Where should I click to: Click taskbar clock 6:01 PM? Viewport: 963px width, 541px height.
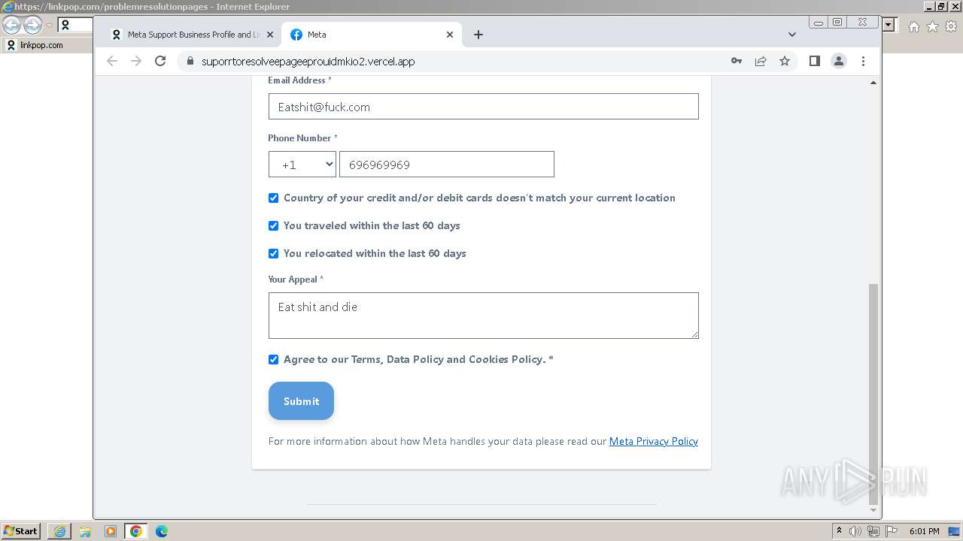pyautogui.click(x=924, y=531)
